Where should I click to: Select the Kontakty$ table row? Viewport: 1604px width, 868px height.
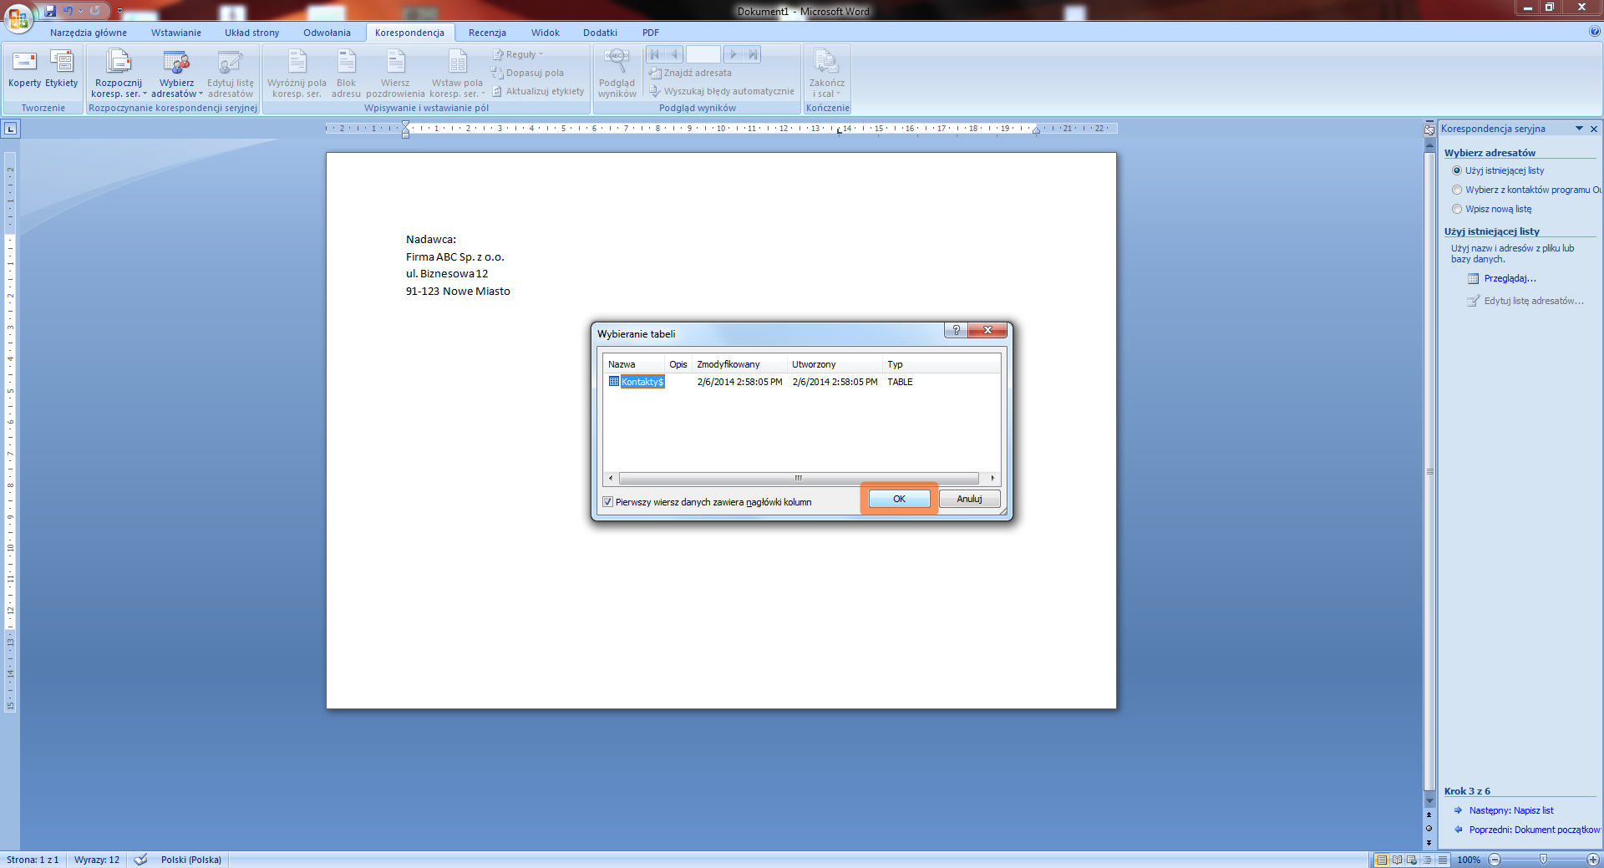[642, 382]
